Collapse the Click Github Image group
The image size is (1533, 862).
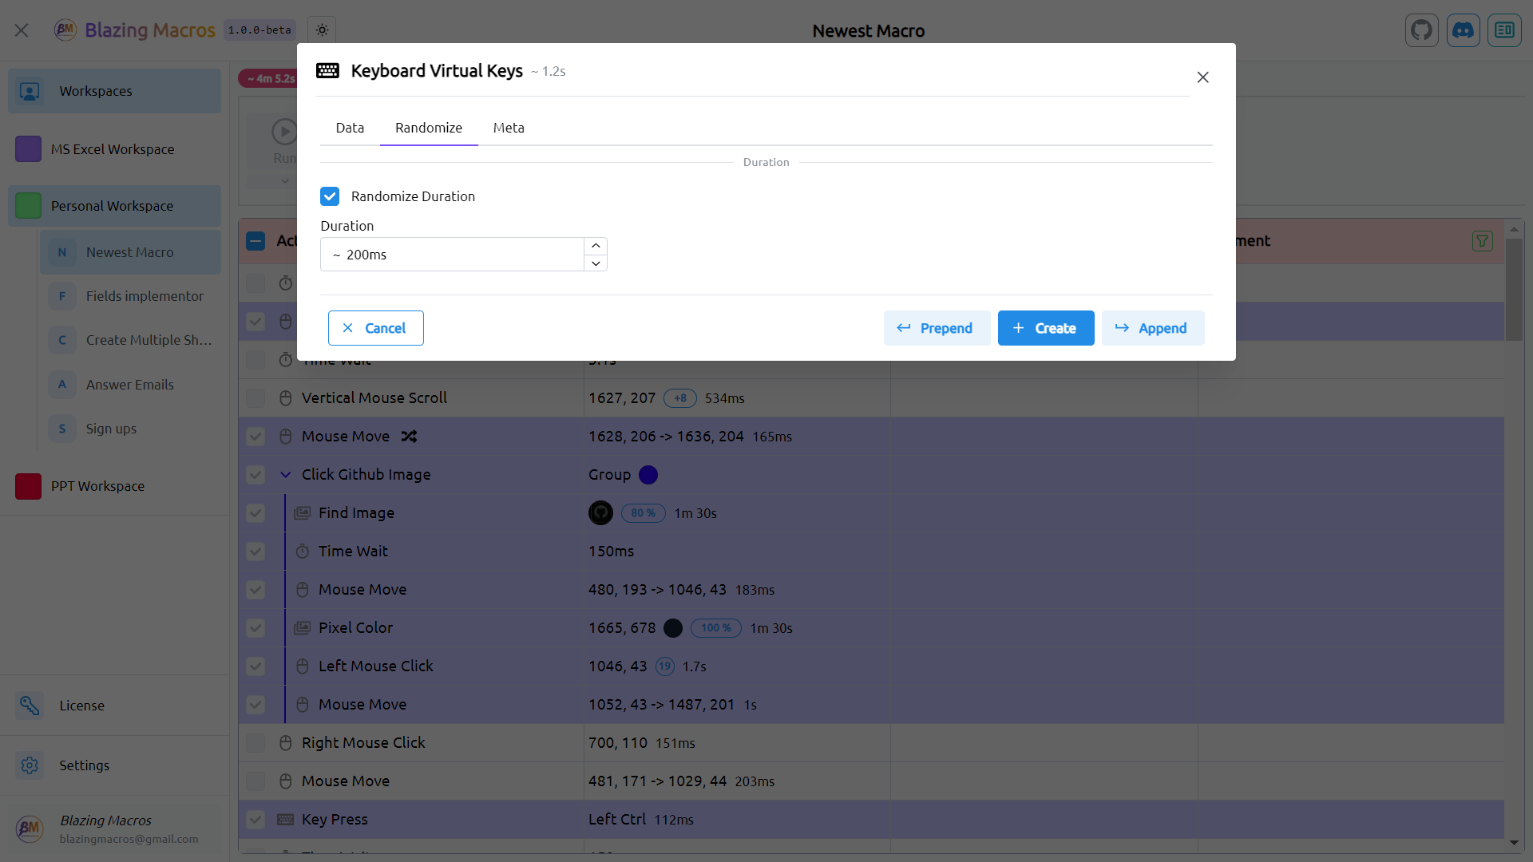coord(285,475)
